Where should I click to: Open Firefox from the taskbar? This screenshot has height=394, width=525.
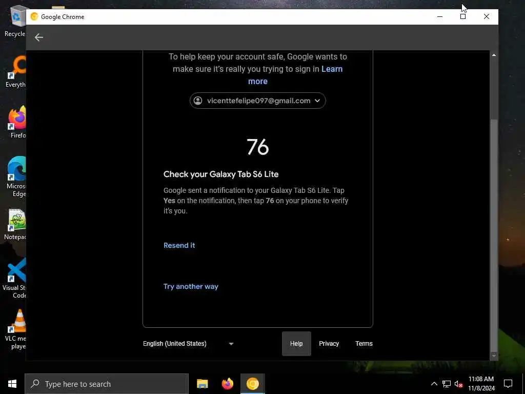(x=228, y=384)
